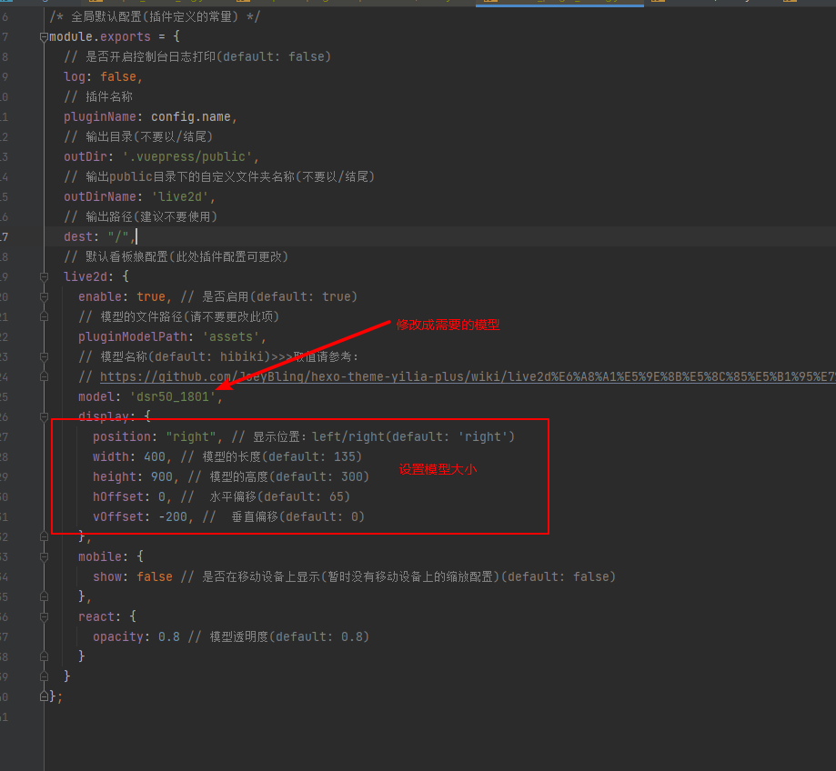Collapse the display block
This screenshot has width=836, height=771.
[x=44, y=416]
